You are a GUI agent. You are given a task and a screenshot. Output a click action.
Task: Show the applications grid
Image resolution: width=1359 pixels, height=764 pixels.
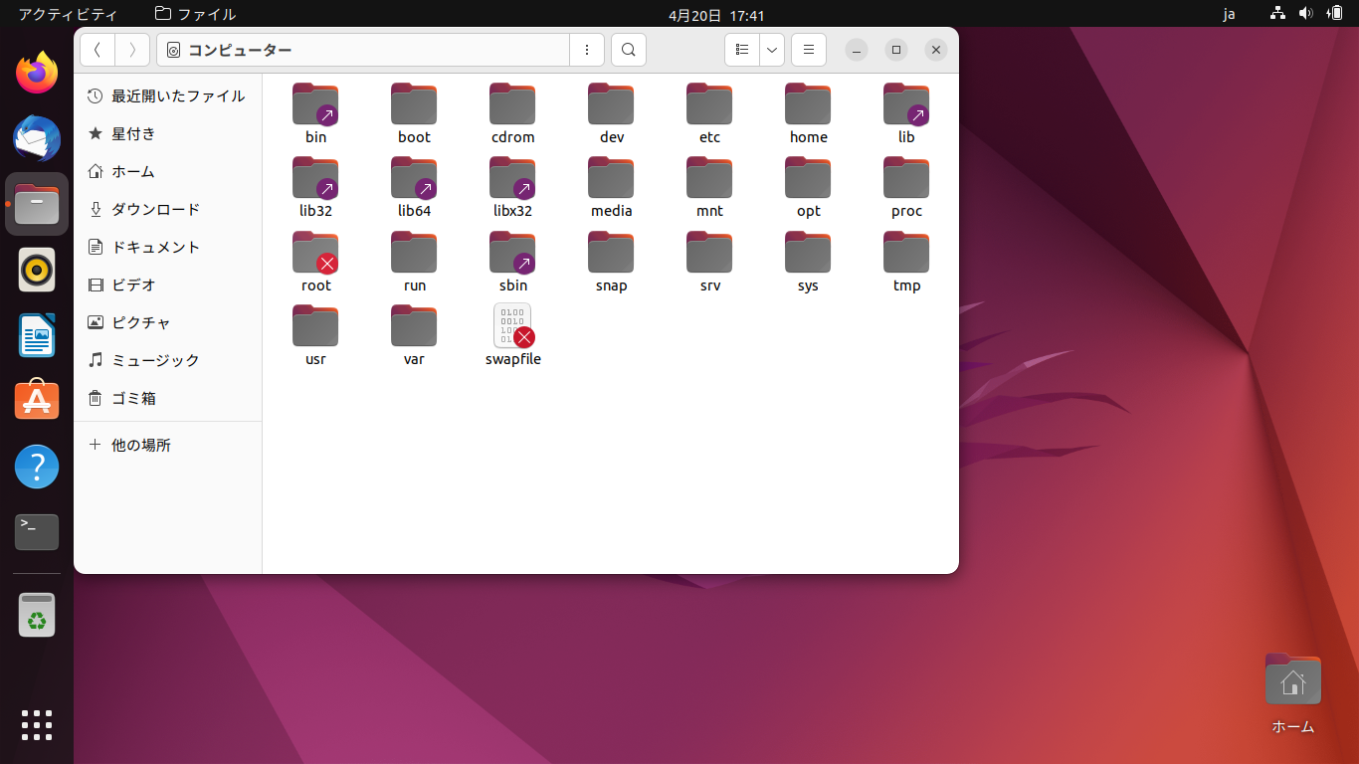[x=37, y=725]
